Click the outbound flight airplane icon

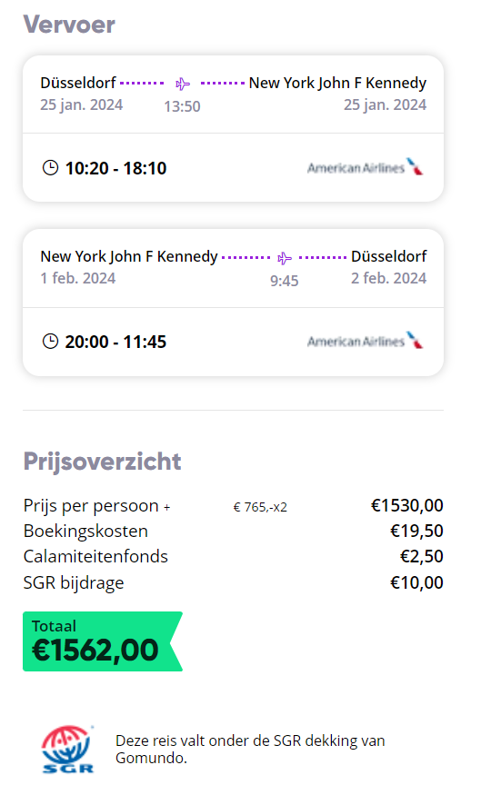(x=183, y=84)
